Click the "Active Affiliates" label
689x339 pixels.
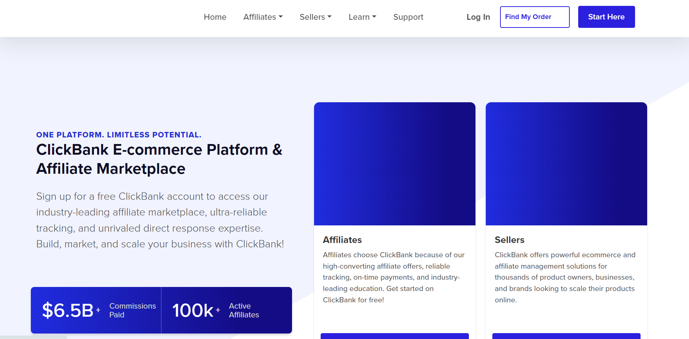pyautogui.click(x=244, y=310)
